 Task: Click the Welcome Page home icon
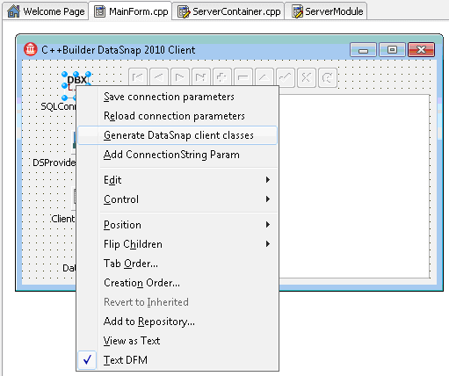point(13,11)
